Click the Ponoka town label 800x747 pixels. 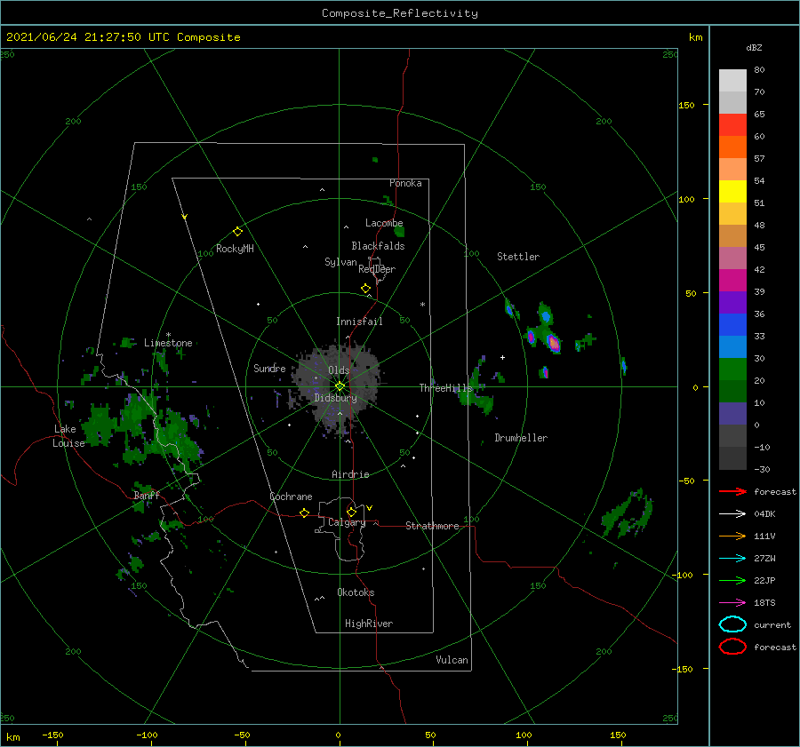coord(405,183)
